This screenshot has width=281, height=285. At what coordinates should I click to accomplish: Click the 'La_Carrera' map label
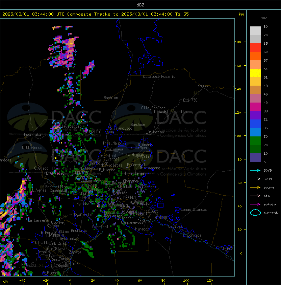pos(38,220)
